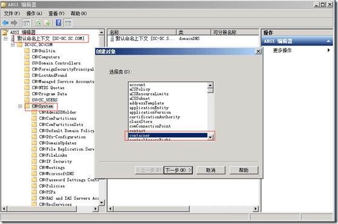Image resolution: width=338 pixels, height=224 pixels.
Task: Click the server icon in the results list row
Action: 112,39
